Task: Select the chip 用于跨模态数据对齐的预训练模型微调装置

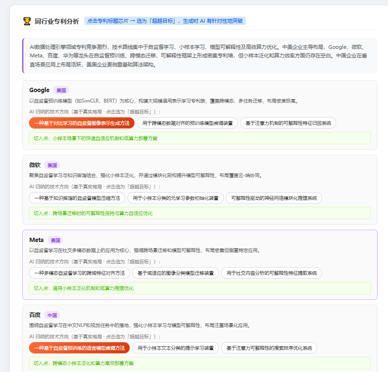Action: (187, 123)
